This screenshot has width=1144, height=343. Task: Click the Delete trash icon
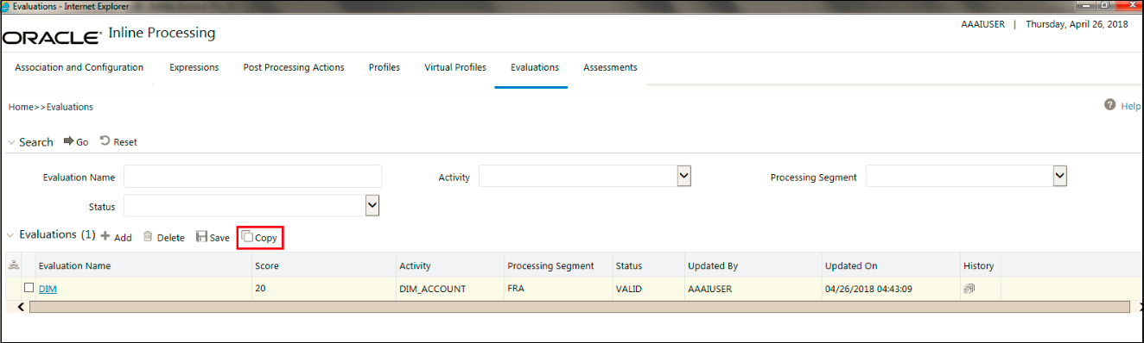148,237
